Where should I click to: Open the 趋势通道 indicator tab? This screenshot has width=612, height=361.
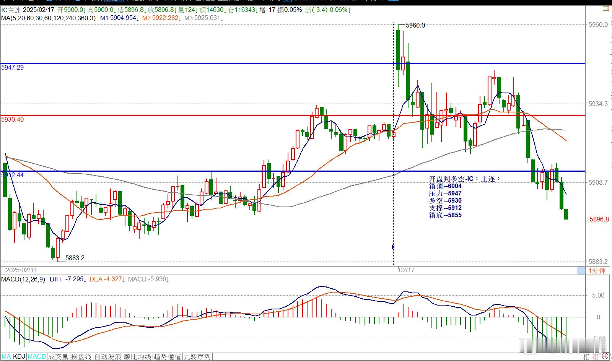tap(167, 356)
